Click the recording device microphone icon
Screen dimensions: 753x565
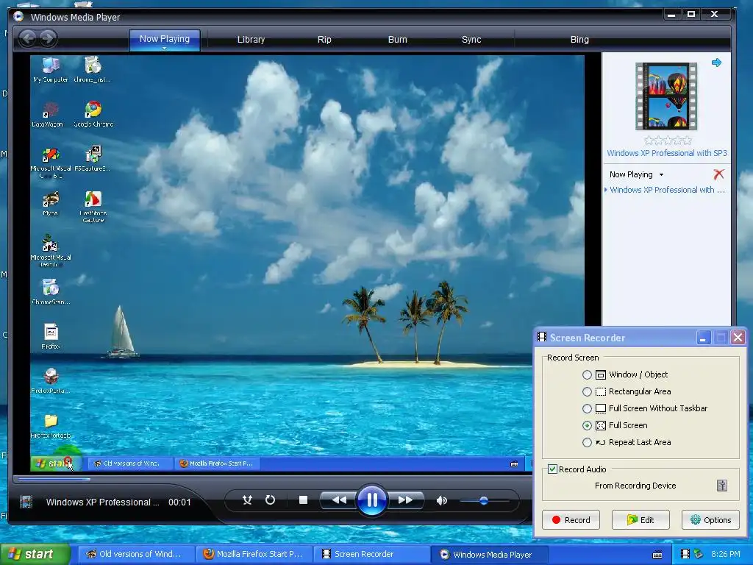pos(722,486)
